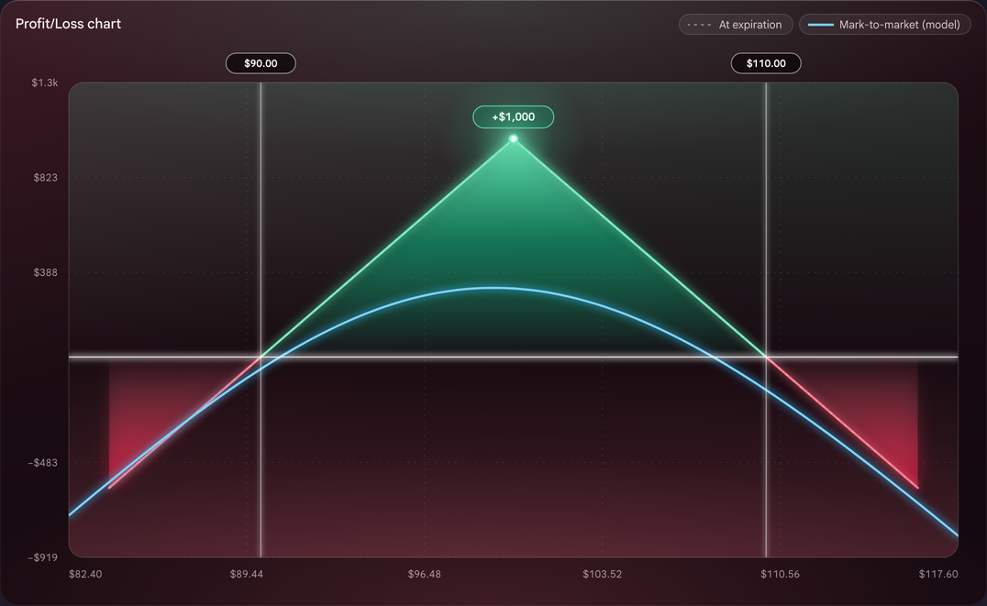Click the $110.56 x-axis label
The image size is (987, 606).
[780, 574]
